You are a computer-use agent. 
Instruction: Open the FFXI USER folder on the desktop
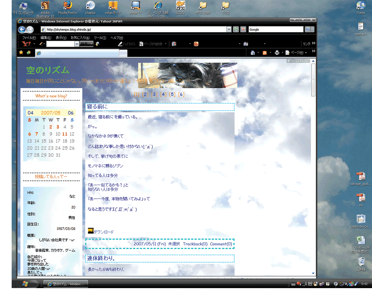click(x=203, y=8)
